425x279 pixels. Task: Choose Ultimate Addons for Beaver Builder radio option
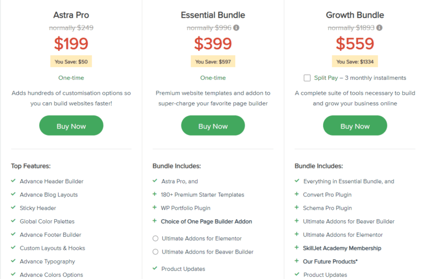(x=155, y=252)
